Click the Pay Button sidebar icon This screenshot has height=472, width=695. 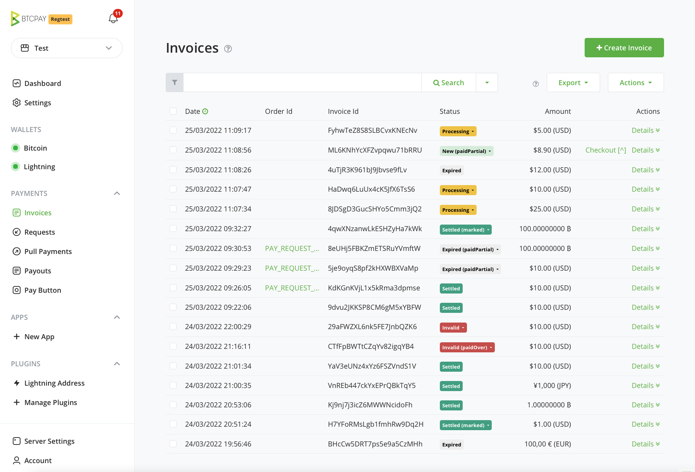[17, 290]
